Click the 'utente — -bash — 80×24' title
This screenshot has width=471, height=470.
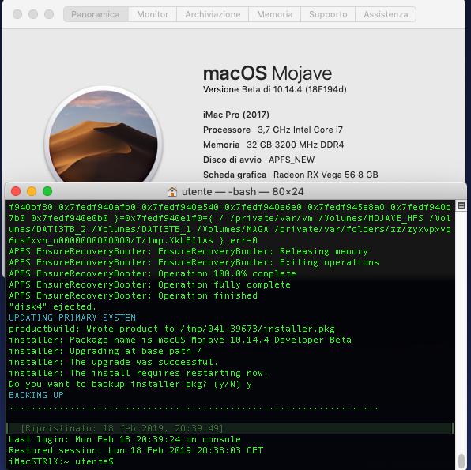pyautogui.click(x=243, y=192)
